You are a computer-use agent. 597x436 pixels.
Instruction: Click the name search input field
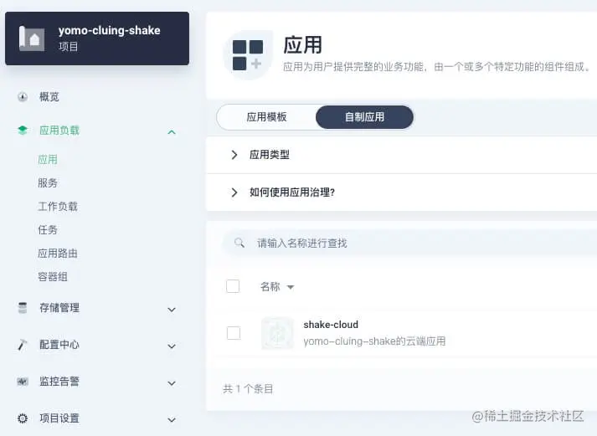[402, 243]
